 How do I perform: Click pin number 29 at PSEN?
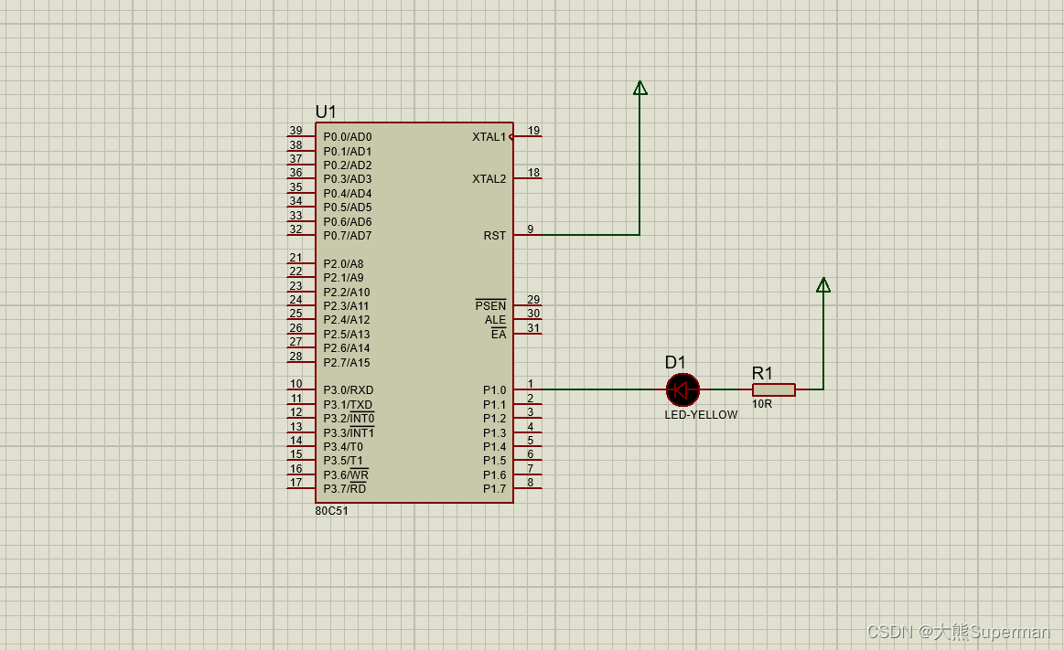[x=534, y=300]
